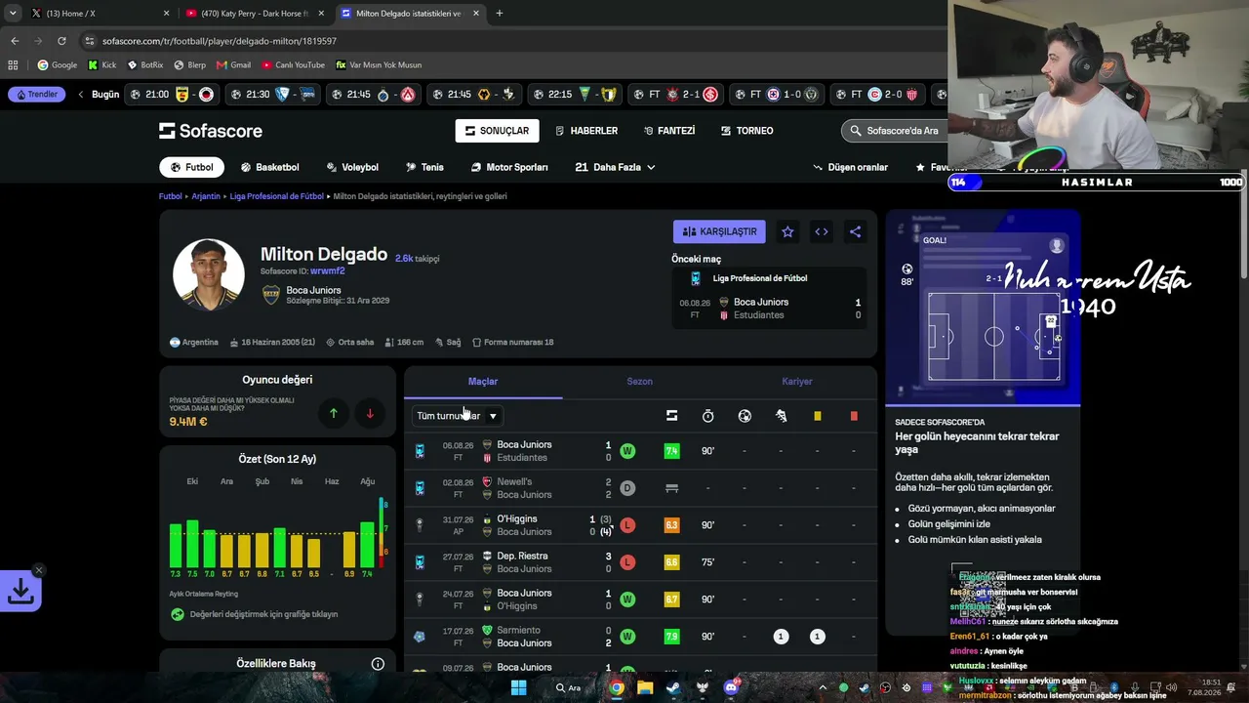Click Milton Delgado's profile photo
This screenshot has height=703, width=1249.
(209, 274)
